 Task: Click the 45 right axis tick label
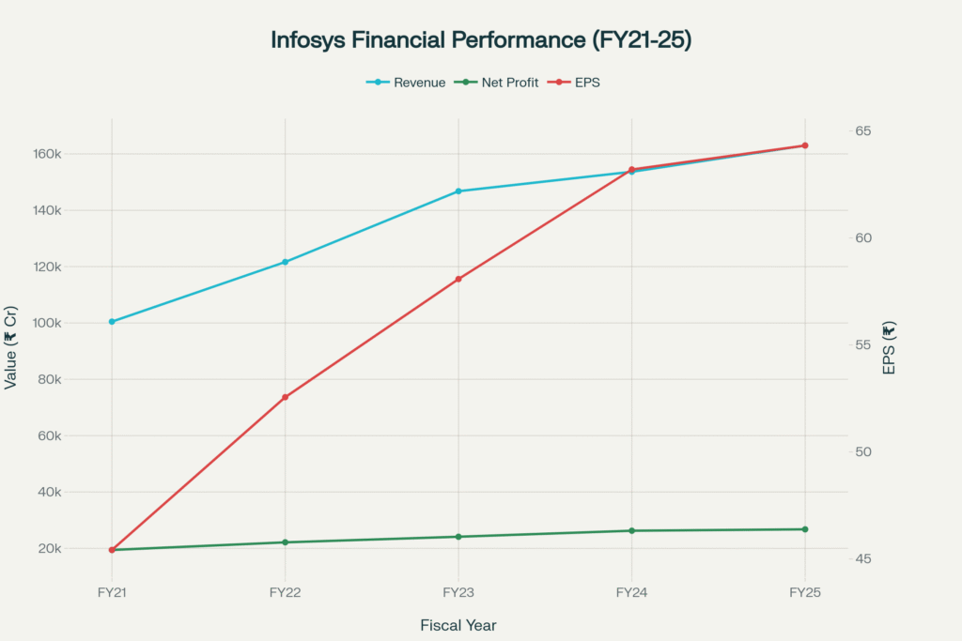coord(863,559)
